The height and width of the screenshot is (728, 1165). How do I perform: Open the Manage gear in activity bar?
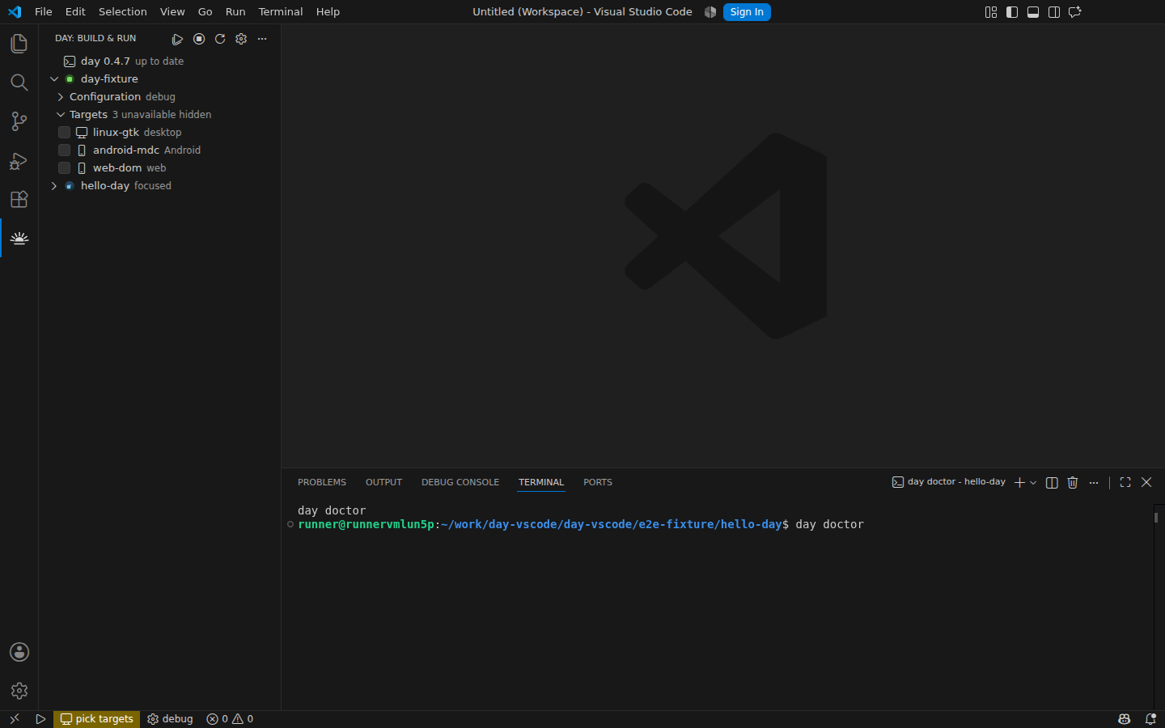(19, 691)
